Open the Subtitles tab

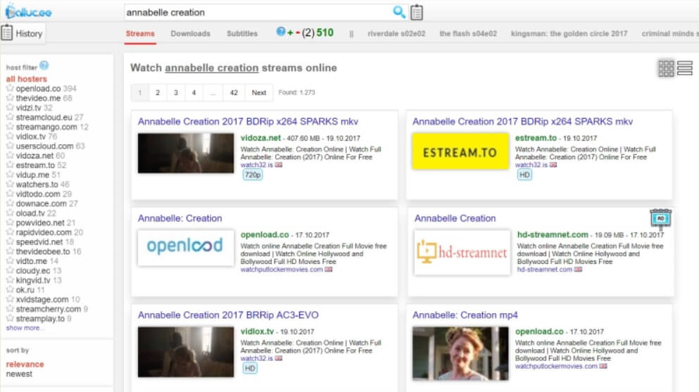click(242, 34)
